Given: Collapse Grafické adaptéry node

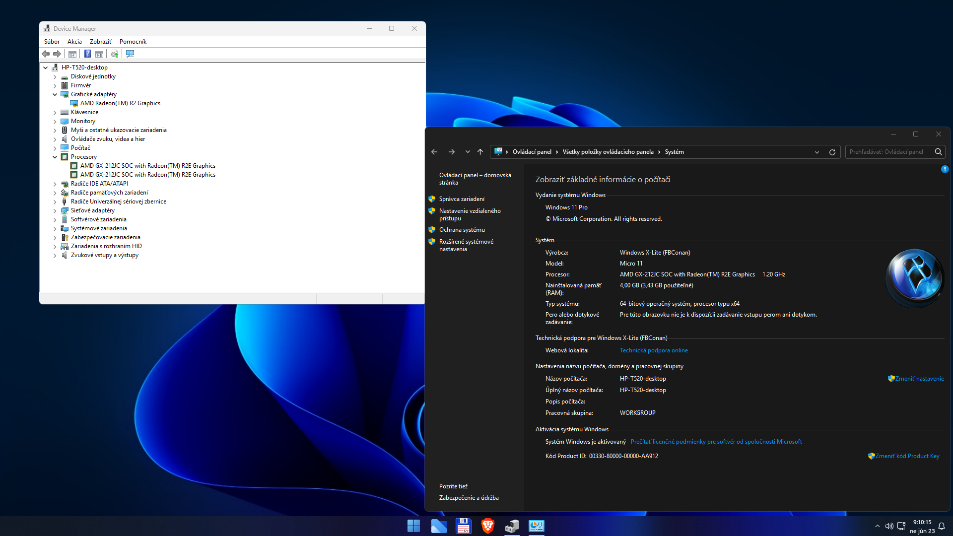Looking at the screenshot, I should [55, 94].
